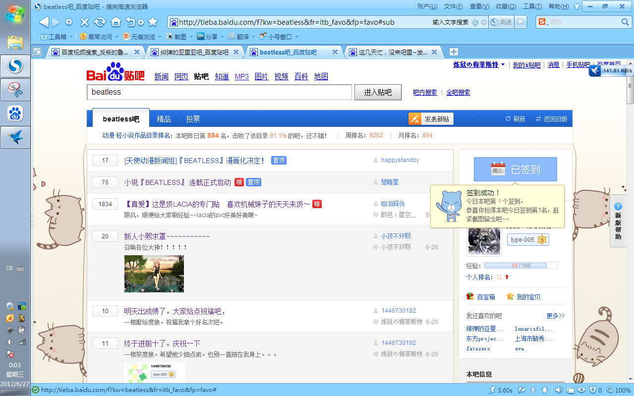Close the 这几天忙 browser tab
The height and width of the screenshot is (396, 634).
click(x=435, y=52)
